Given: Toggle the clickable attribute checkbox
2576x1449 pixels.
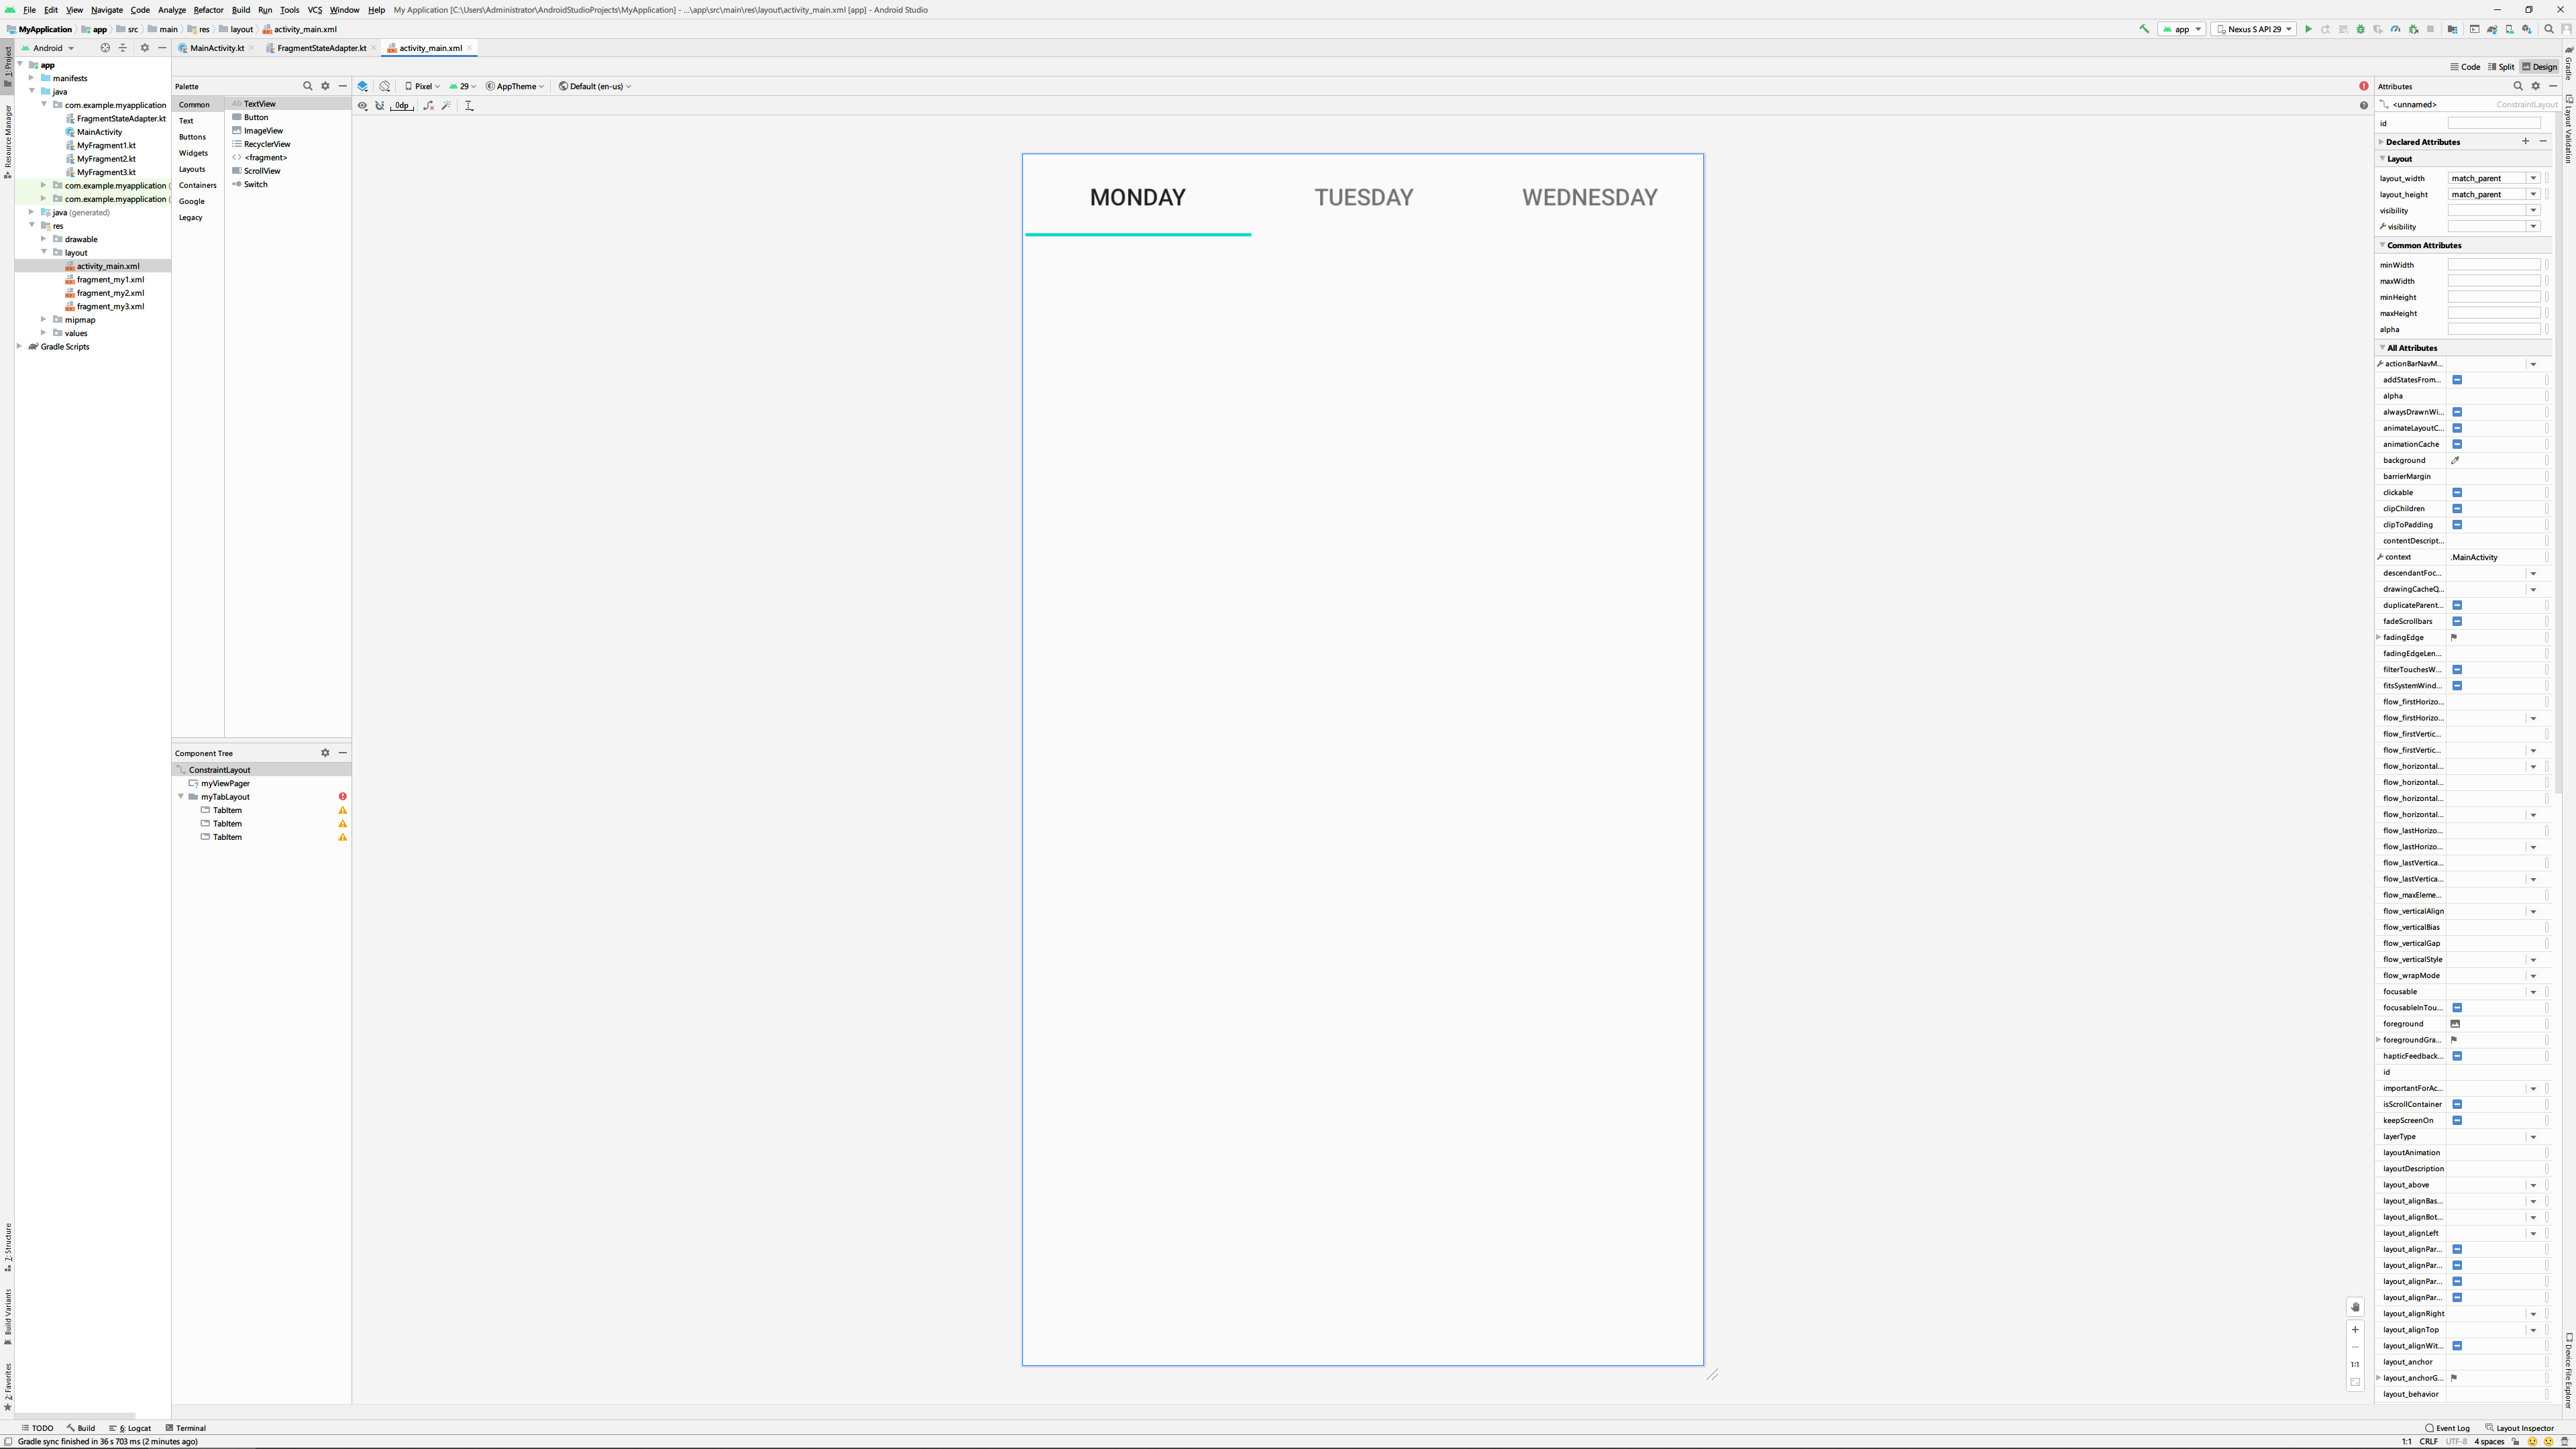Looking at the screenshot, I should click(2457, 492).
